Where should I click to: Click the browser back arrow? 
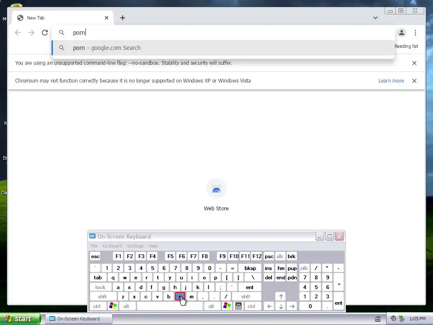(x=18, y=33)
